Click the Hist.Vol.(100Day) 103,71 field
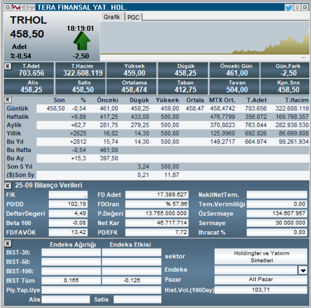Image resolution: width=311 pixels, height=308 pixels. 261,290
